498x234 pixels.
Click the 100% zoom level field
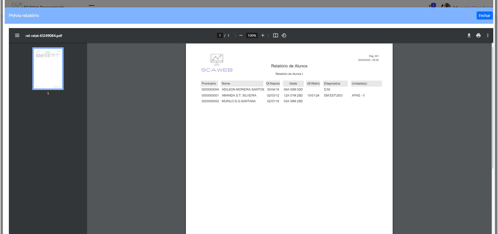(x=252, y=36)
